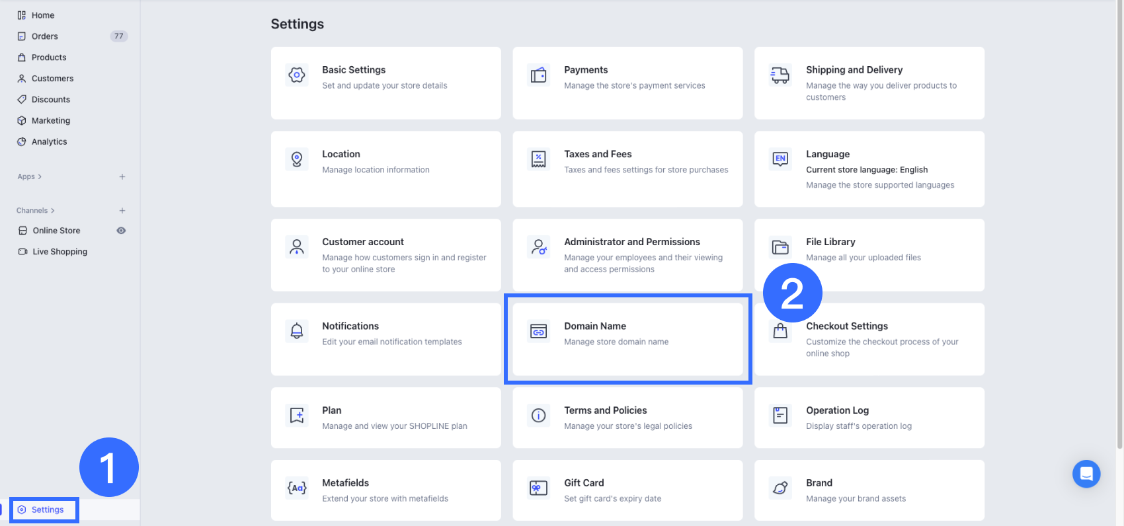Click 'Manage your store's legal policies' text
The height and width of the screenshot is (526, 1124).
628,426
